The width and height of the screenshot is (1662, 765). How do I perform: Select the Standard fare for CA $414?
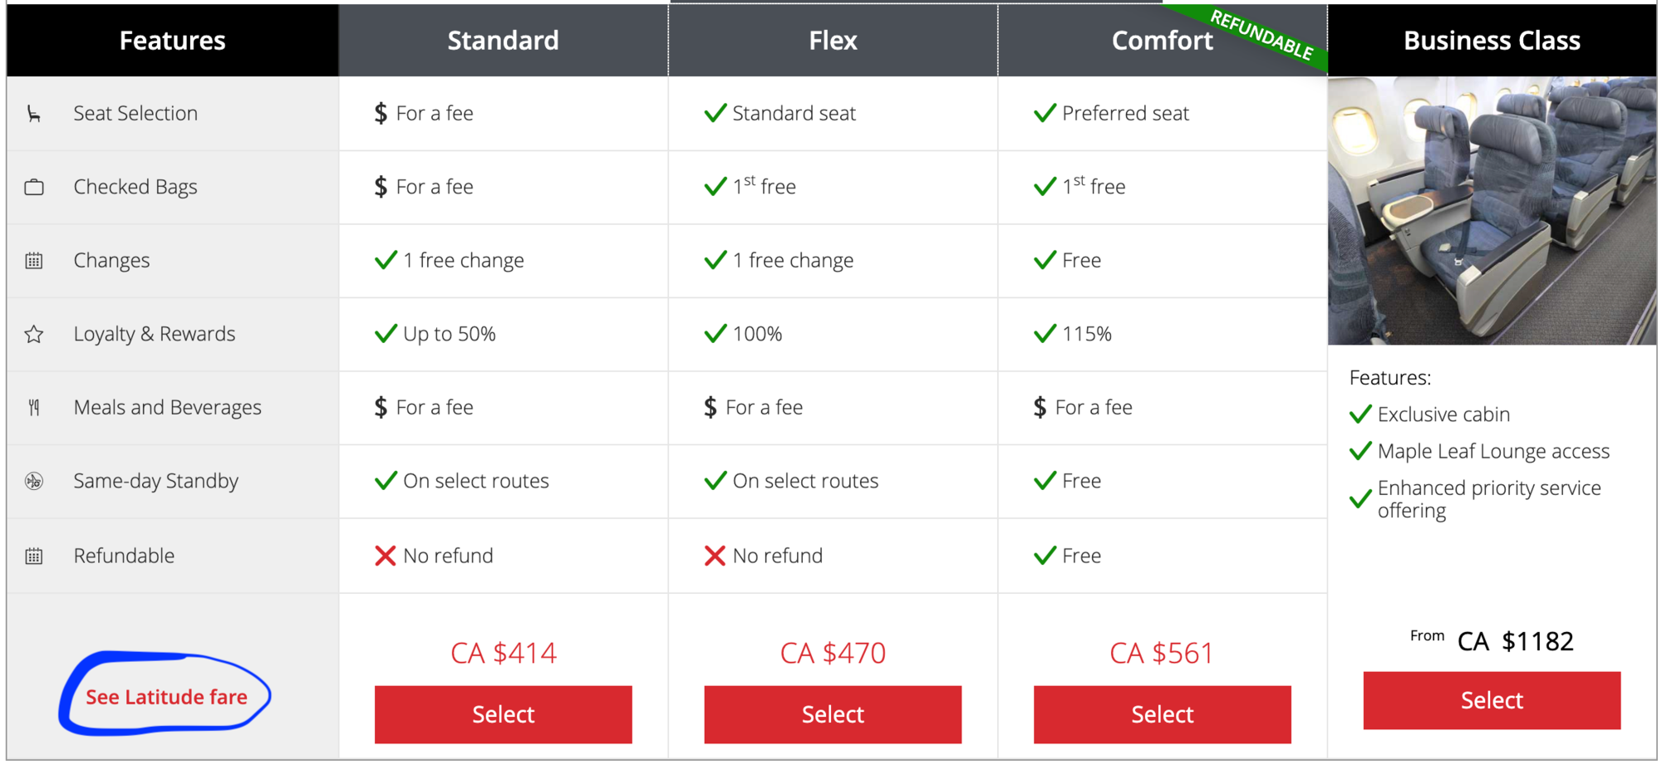click(x=504, y=714)
